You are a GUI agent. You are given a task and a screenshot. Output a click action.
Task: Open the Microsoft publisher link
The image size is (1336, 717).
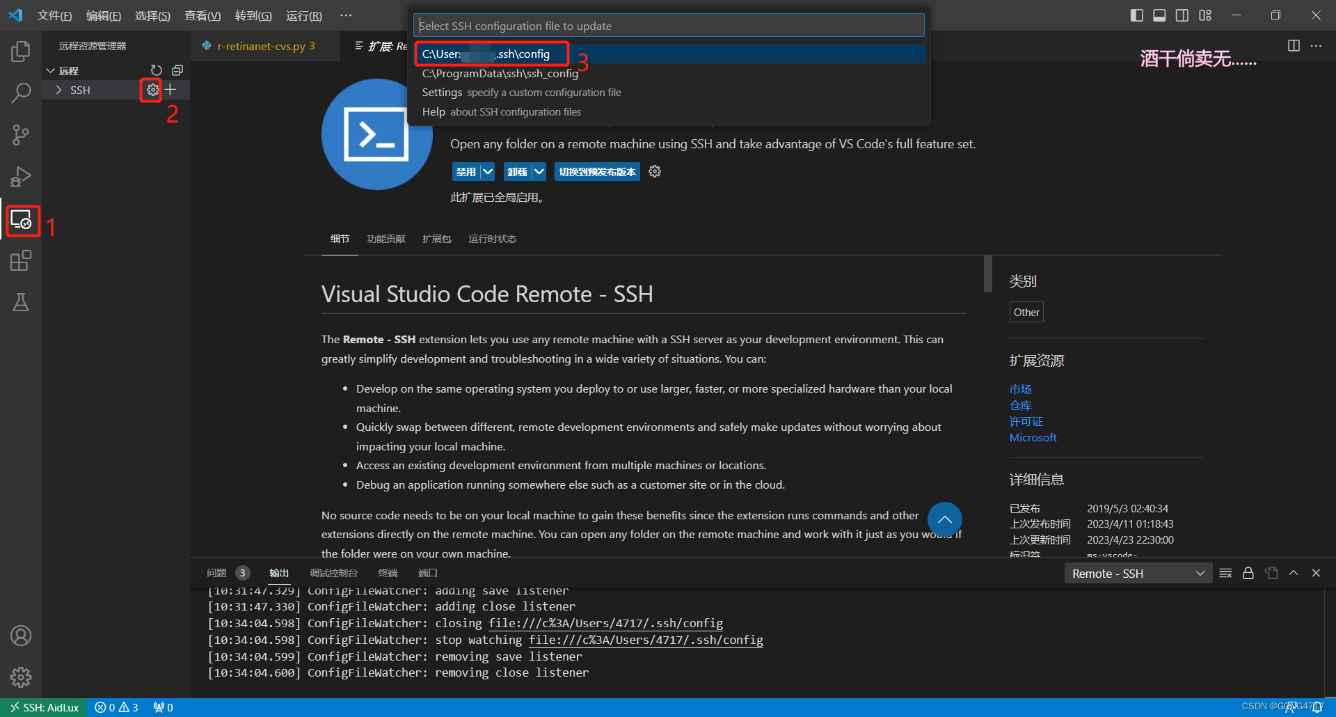coord(1033,437)
